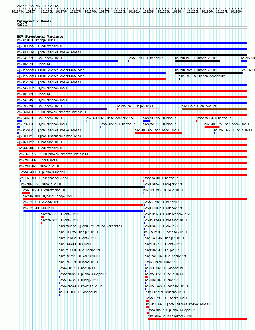Click the red nsv6403375 (Sedlazeck2020) bar
This screenshot has height=330, width=255.
212,127
